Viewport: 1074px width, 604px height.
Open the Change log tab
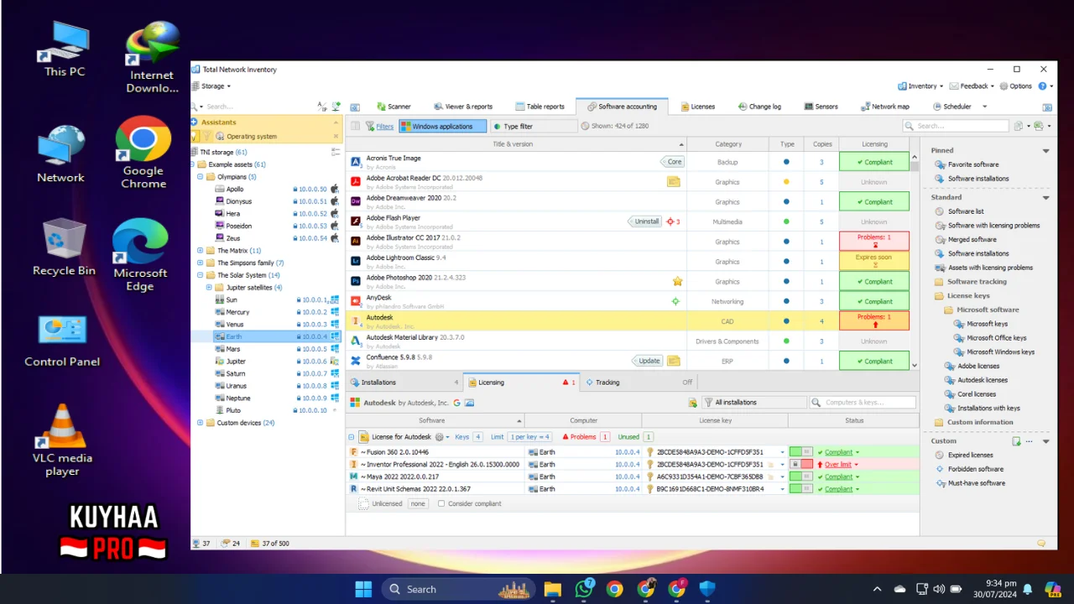pos(759,107)
